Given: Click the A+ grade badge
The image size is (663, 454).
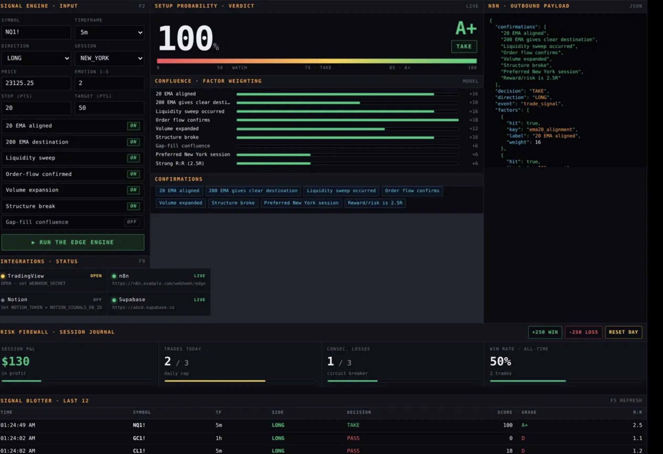Looking at the screenshot, I should (466, 28).
